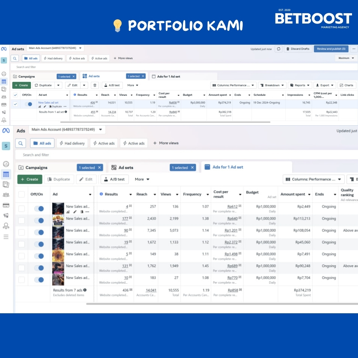Open the Export dropdown
Screen dimensions: 358x358
point(325,85)
